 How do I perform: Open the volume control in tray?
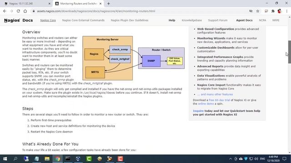pyautogui.click(x=256, y=159)
